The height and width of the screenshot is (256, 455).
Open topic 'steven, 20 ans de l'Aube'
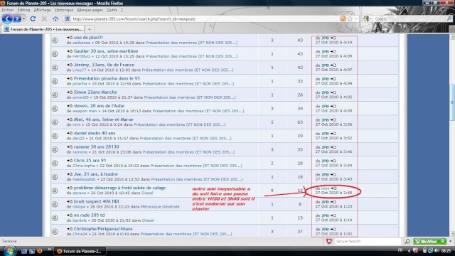click(99, 106)
